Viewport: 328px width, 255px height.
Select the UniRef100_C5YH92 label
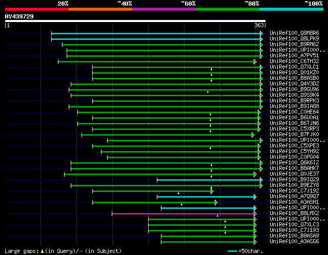(294, 151)
